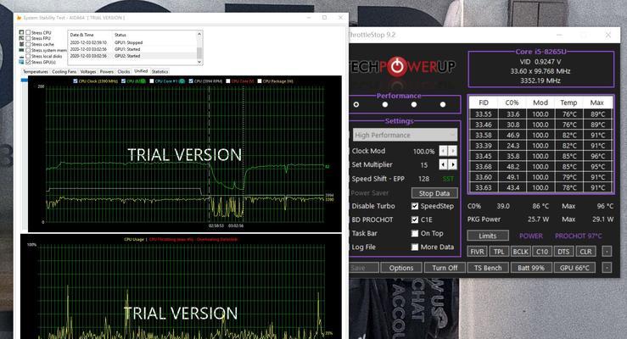Select the GPU2: Started log row

click(x=132, y=56)
